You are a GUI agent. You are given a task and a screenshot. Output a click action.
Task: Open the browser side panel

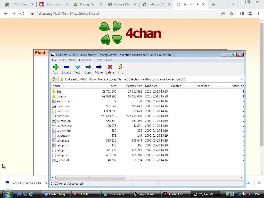coord(242,13)
